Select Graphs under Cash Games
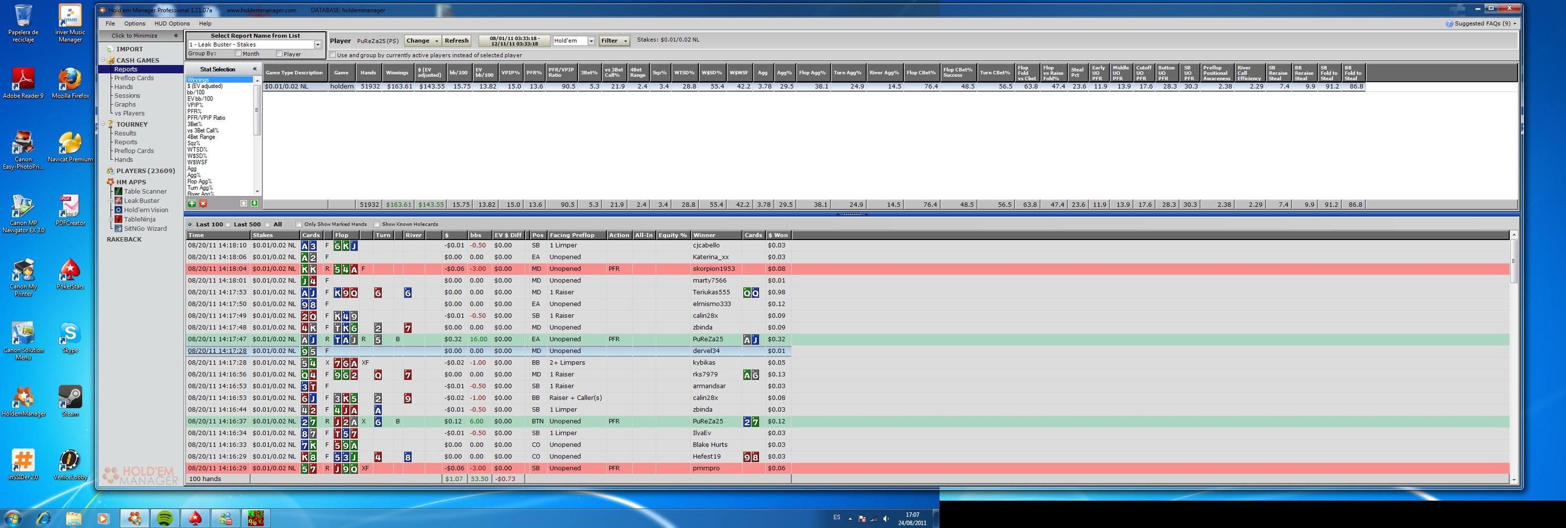1566x528 pixels. (124, 104)
